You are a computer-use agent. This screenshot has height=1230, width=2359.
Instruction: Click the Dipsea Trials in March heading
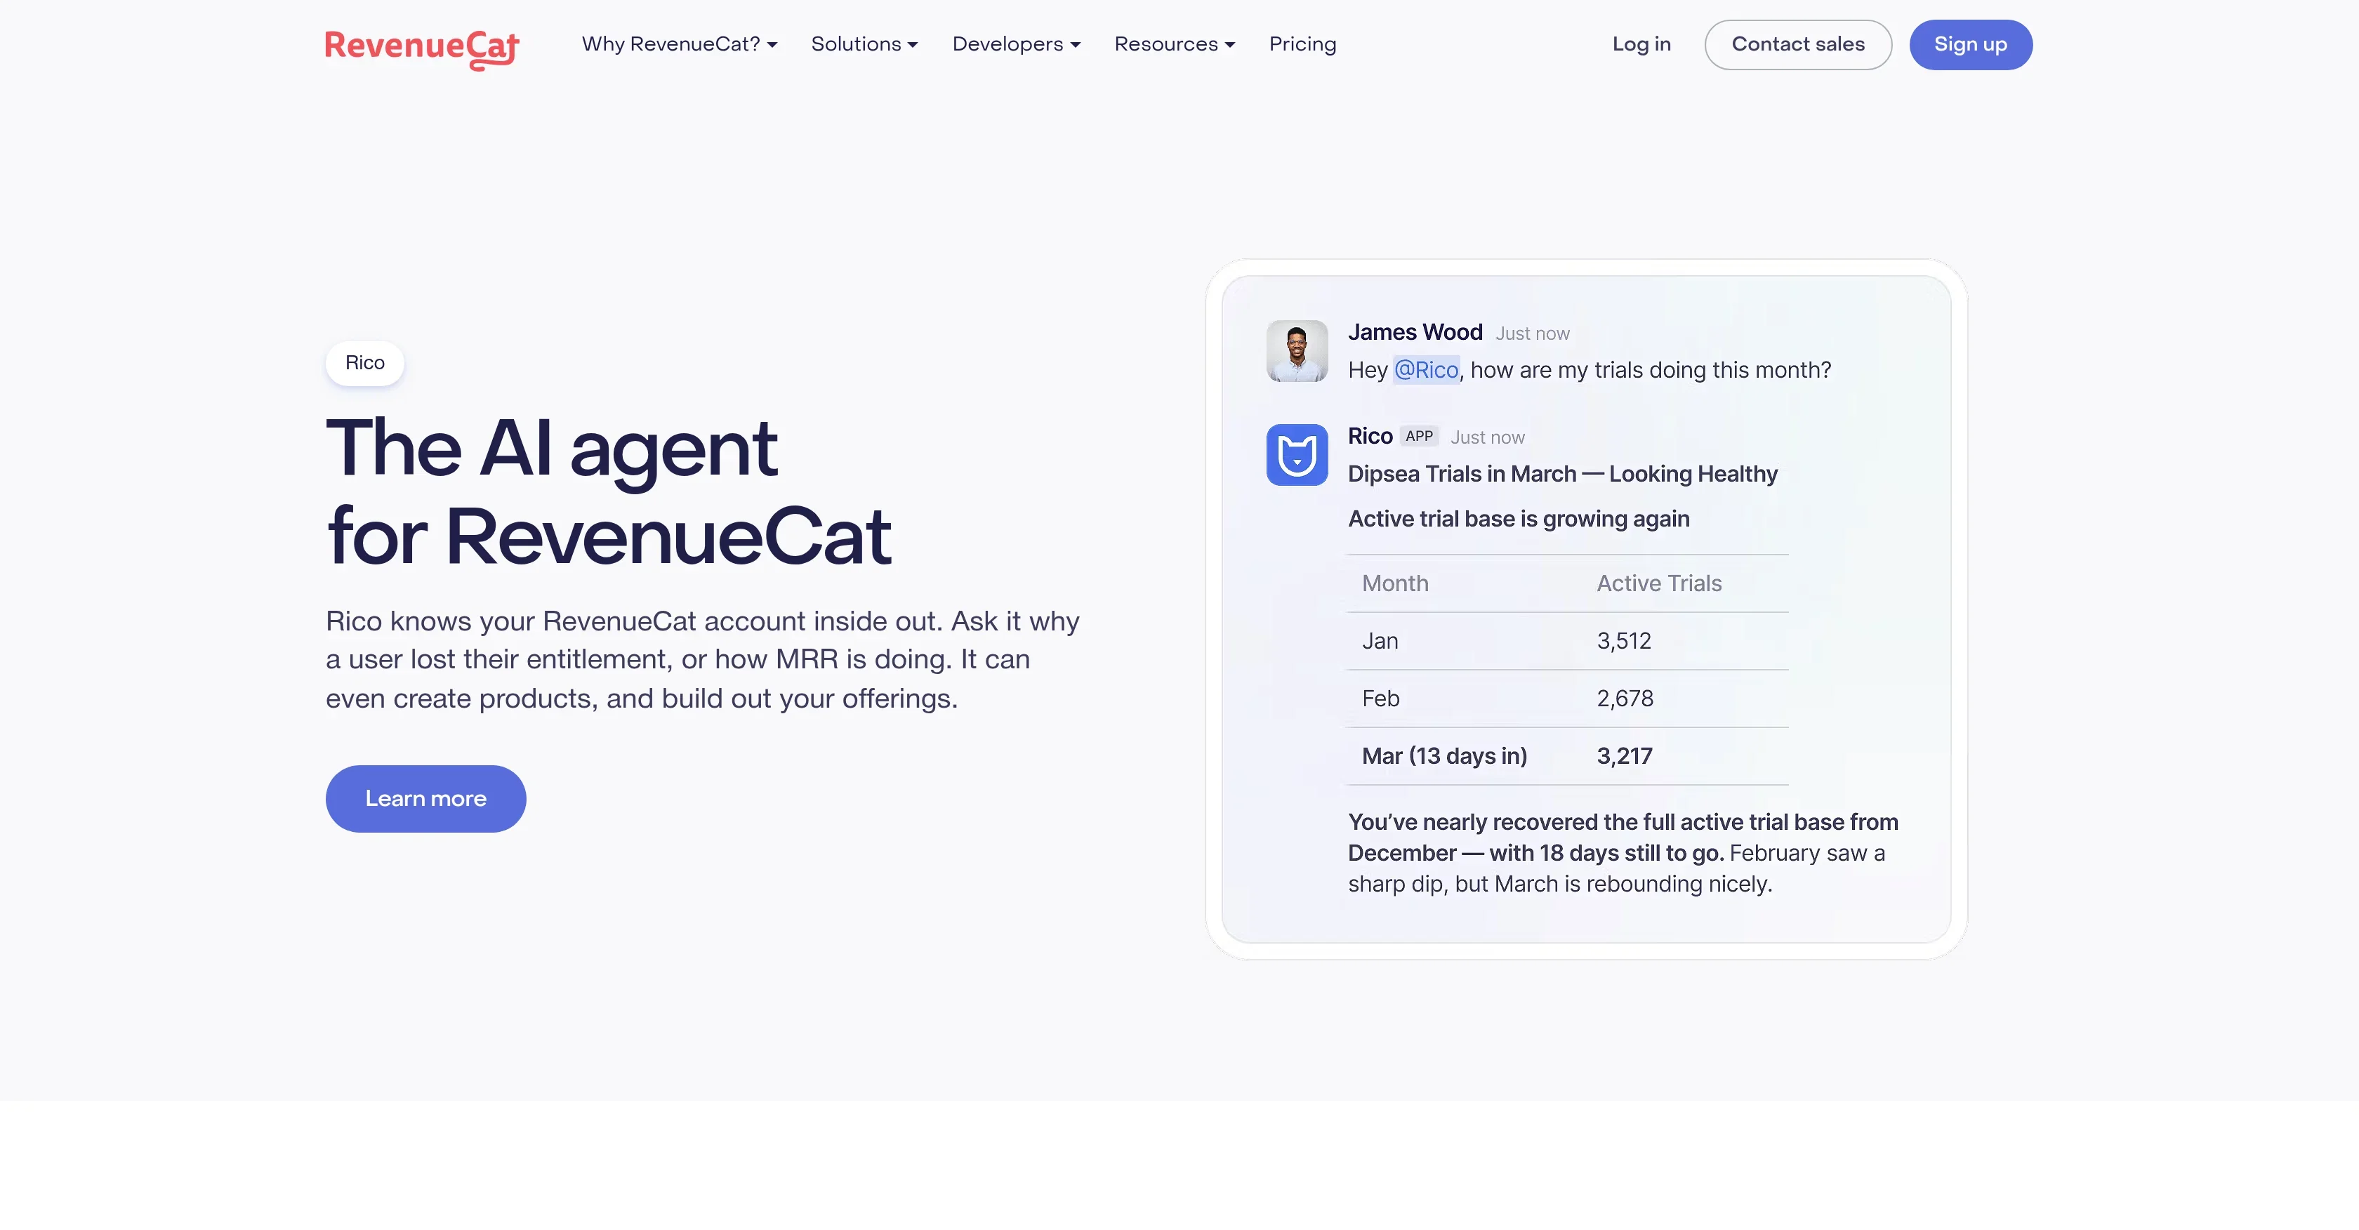pos(1562,475)
